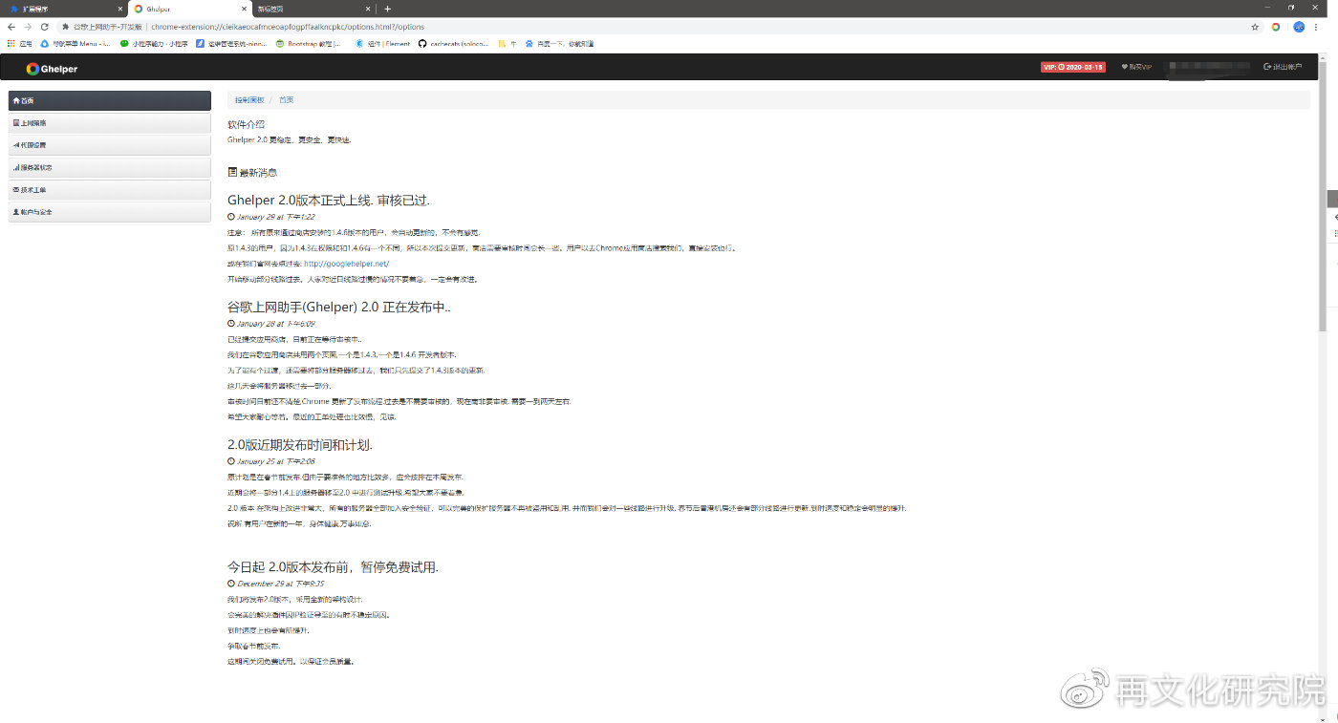Screen dimensions: 1338x723
Task: Open the 组件 | Element bookmark
Action: (383, 43)
